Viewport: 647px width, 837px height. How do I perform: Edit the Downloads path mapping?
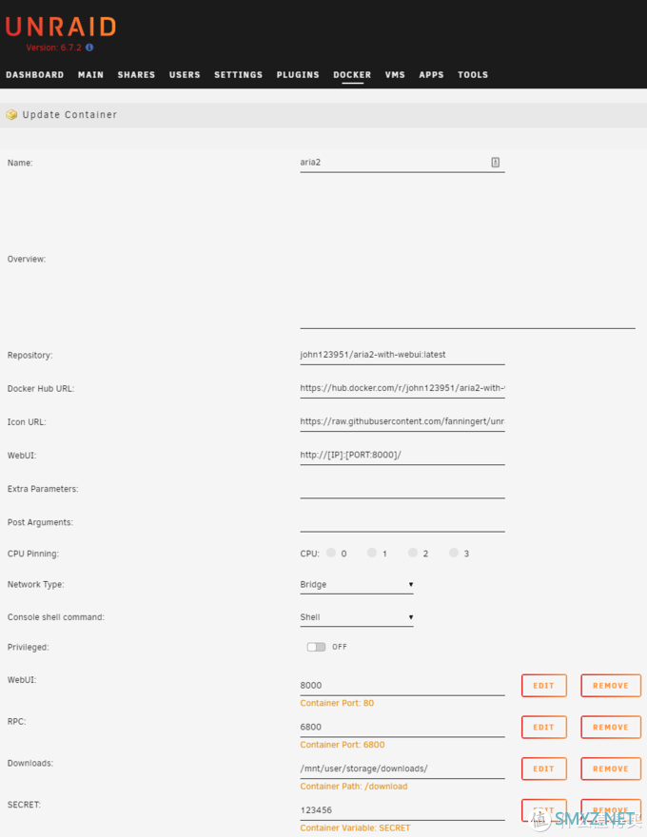544,769
